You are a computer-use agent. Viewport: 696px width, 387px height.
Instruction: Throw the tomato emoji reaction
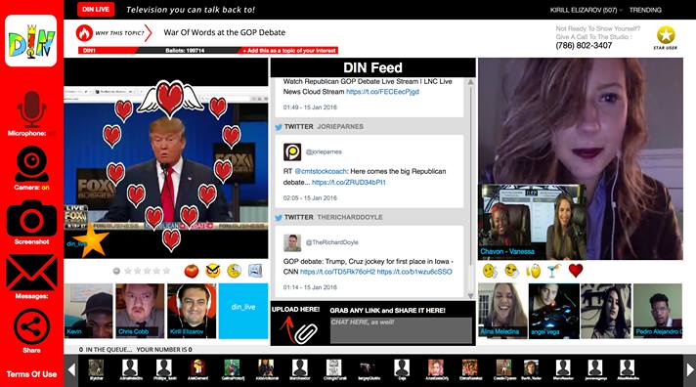tap(192, 271)
